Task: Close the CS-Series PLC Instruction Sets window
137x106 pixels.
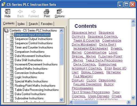Action: [x=132, y=4]
